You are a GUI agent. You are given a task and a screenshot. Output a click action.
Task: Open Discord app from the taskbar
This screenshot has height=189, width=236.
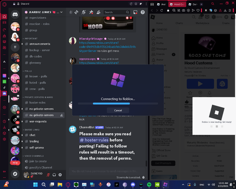coord(133,184)
